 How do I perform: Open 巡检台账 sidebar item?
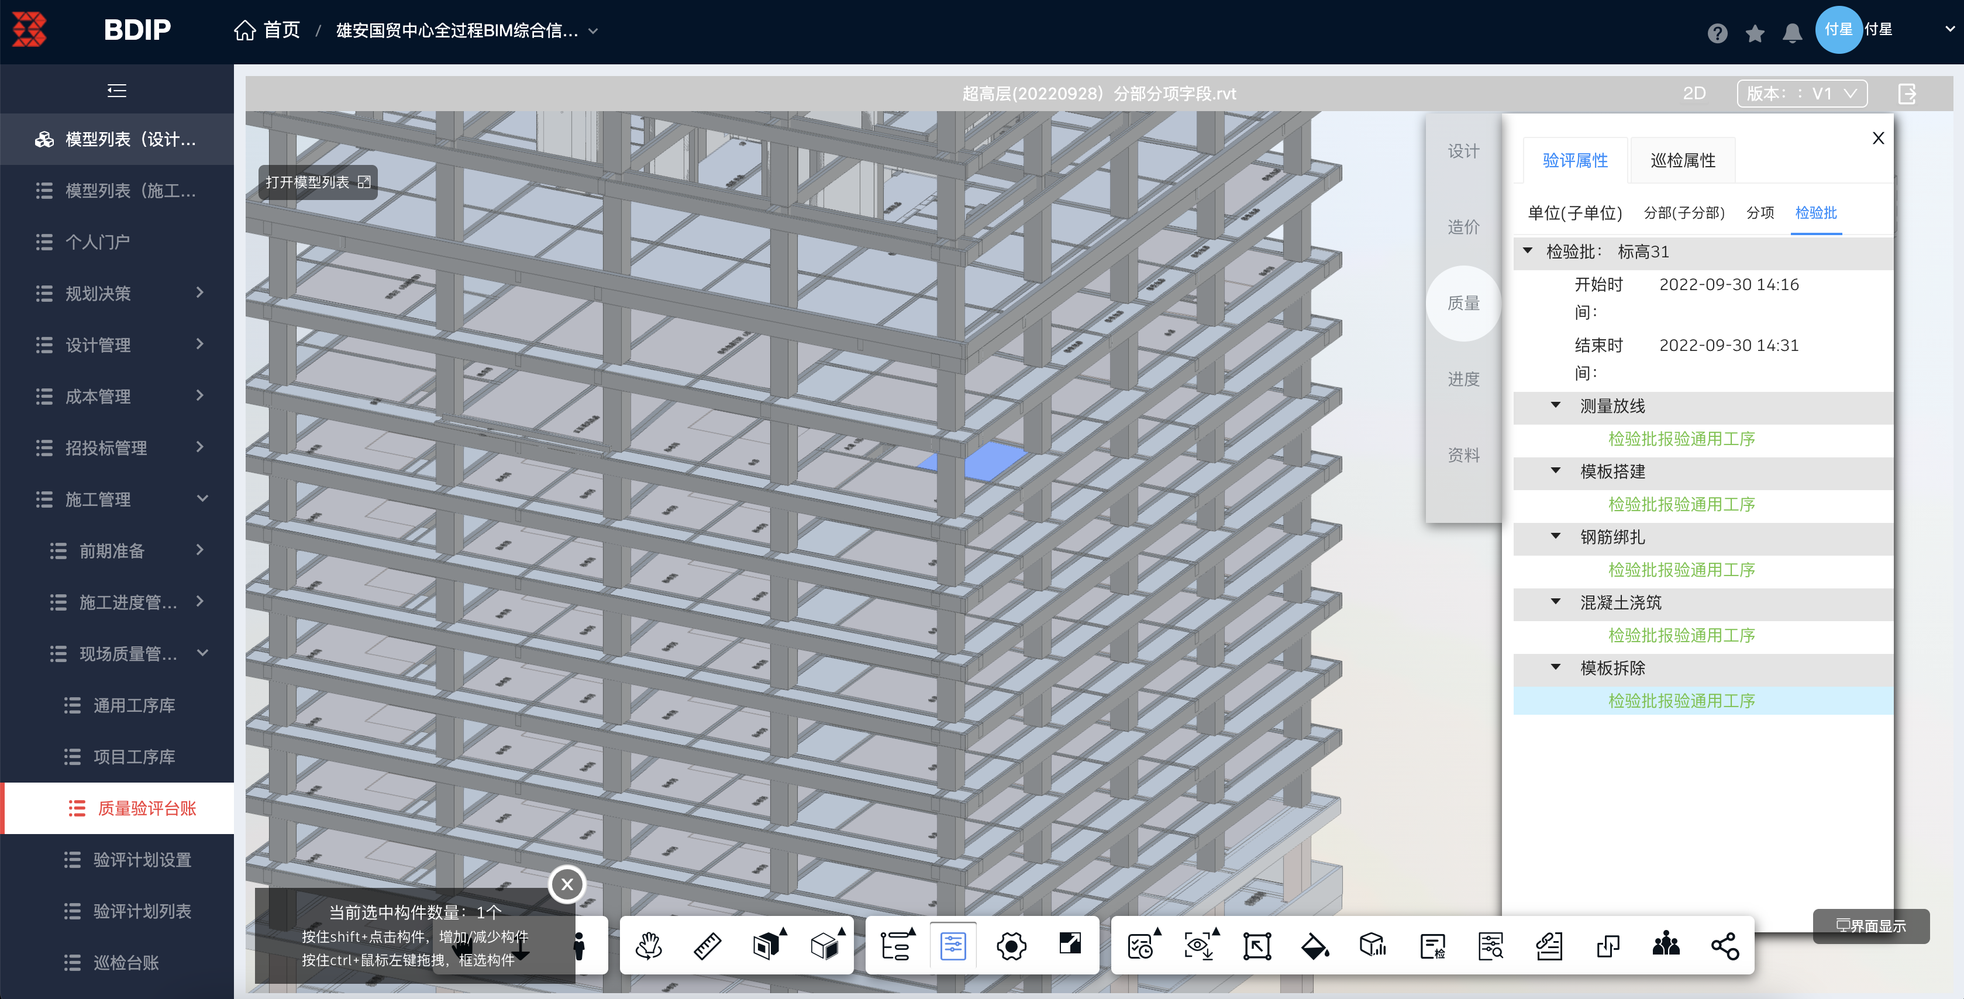point(116,962)
